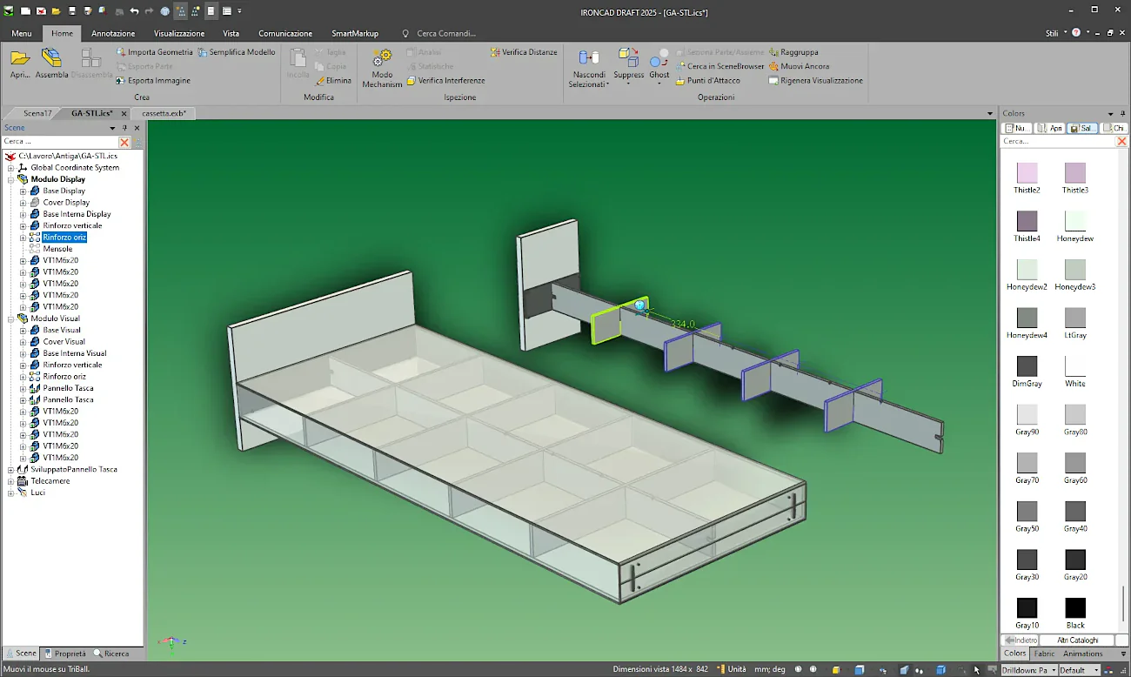Viewport: 1131px width, 677px height.
Task: Open the Modo Mechanism tool
Action: 382,59
